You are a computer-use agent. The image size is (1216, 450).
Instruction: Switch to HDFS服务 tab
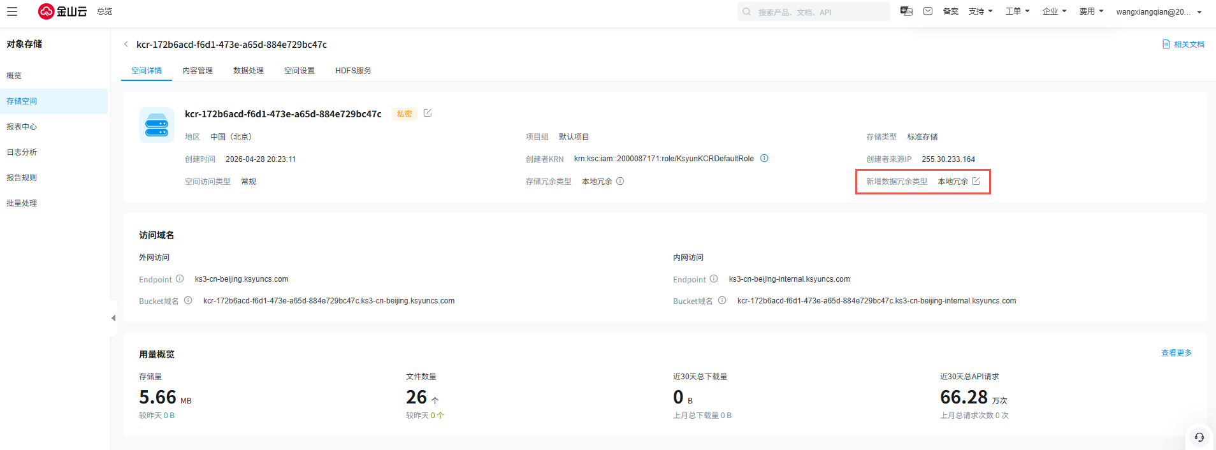pos(353,71)
